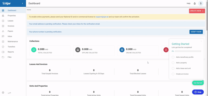
Task: Click the Maintenance icon in the sidebar
Action: 3,42
